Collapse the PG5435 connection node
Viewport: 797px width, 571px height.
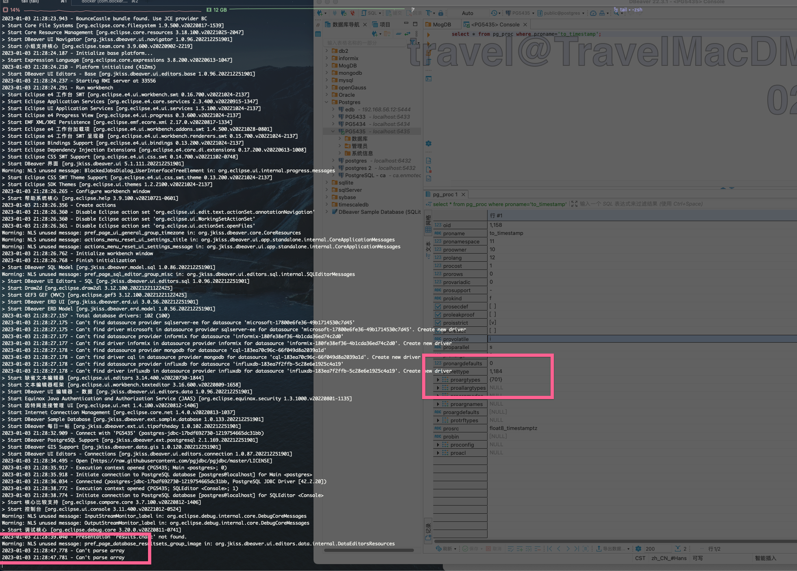pyautogui.click(x=333, y=131)
